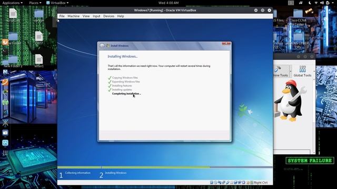This screenshot has width=337, height=189.
Task: Click the Installing Windows stage label
Action: [116, 173]
